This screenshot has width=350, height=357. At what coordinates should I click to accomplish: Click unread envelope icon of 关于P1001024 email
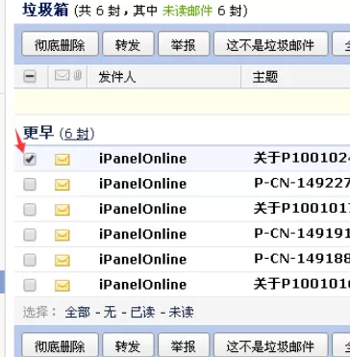tap(62, 160)
